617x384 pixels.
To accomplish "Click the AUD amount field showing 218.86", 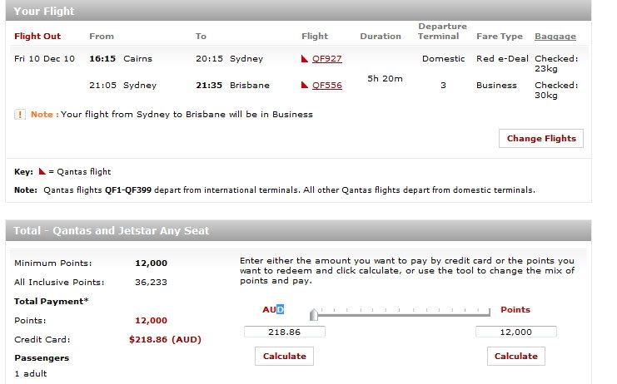I will 285,332.
